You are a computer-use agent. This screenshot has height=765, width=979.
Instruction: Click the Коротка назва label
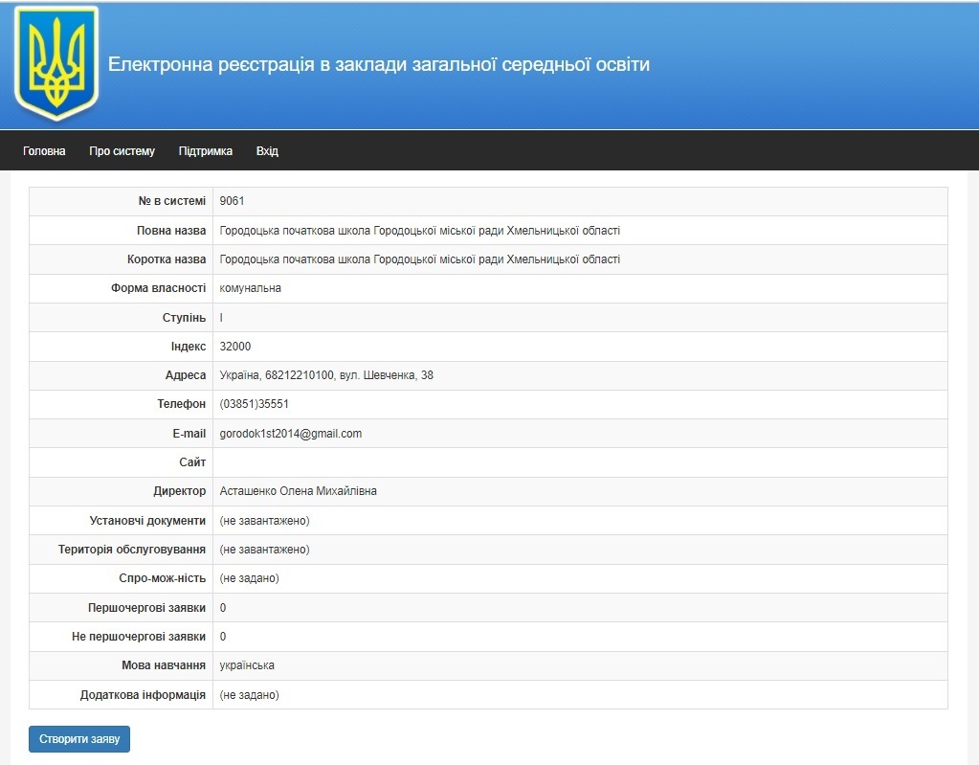coord(167,259)
